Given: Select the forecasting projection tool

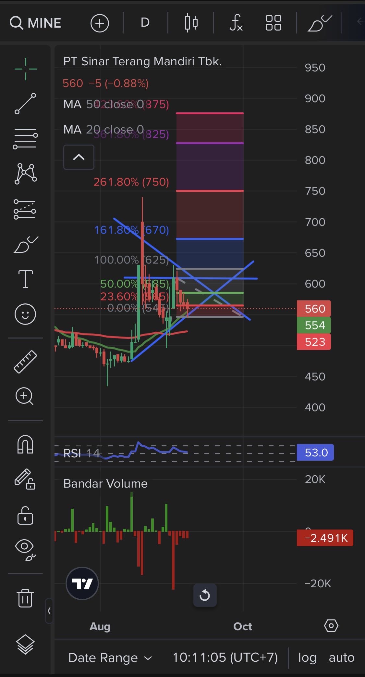Looking at the screenshot, I should 25,209.
